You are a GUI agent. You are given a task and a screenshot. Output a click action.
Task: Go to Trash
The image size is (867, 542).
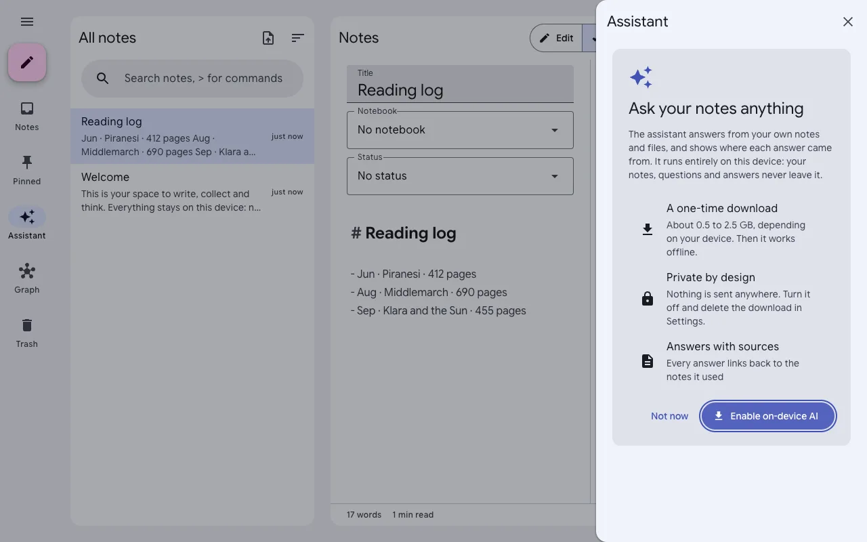pos(27,333)
